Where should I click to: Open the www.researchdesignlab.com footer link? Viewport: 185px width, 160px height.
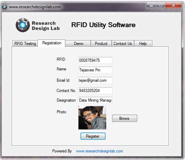coord(100,151)
